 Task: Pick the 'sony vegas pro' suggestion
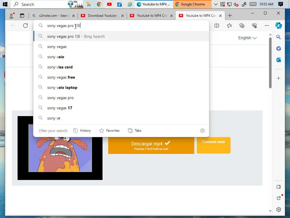[121, 98]
